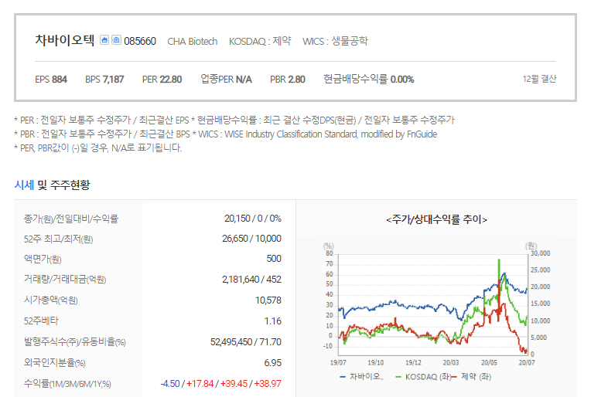Click the 3M return value +17.84
This screenshot has height=397, width=591.
[200, 383]
